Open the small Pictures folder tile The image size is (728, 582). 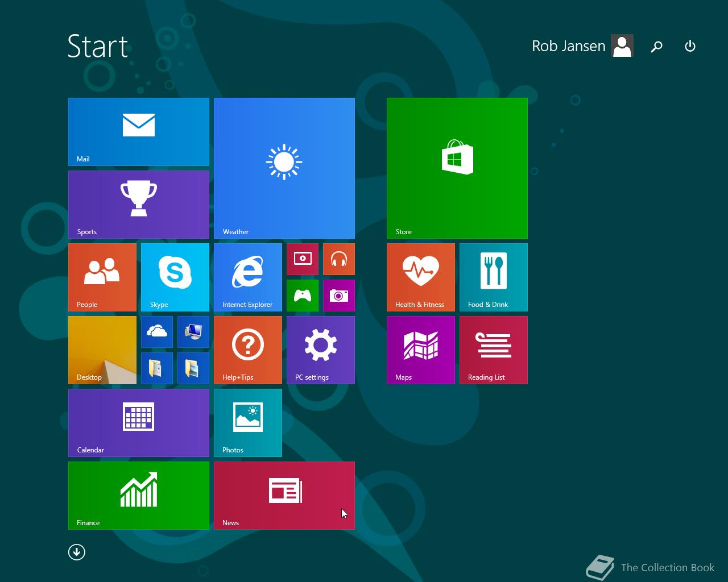pyautogui.click(x=193, y=368)
